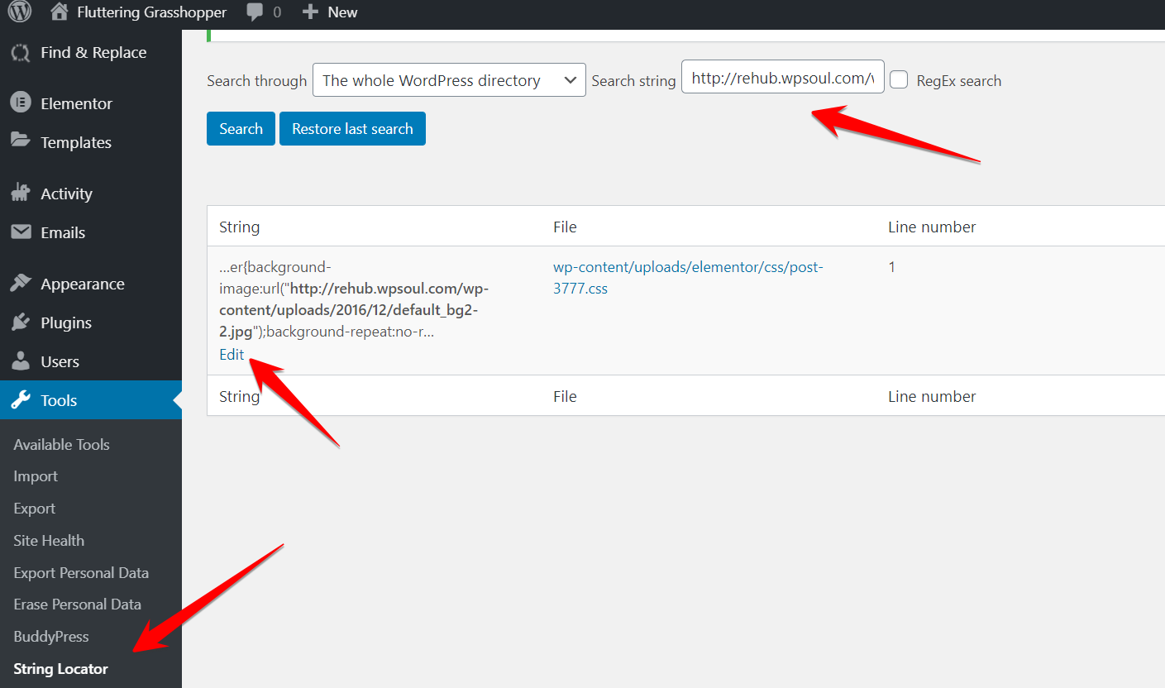1165x688 pixels.
Task: Click the comments count 0
Action: [276, 12]
